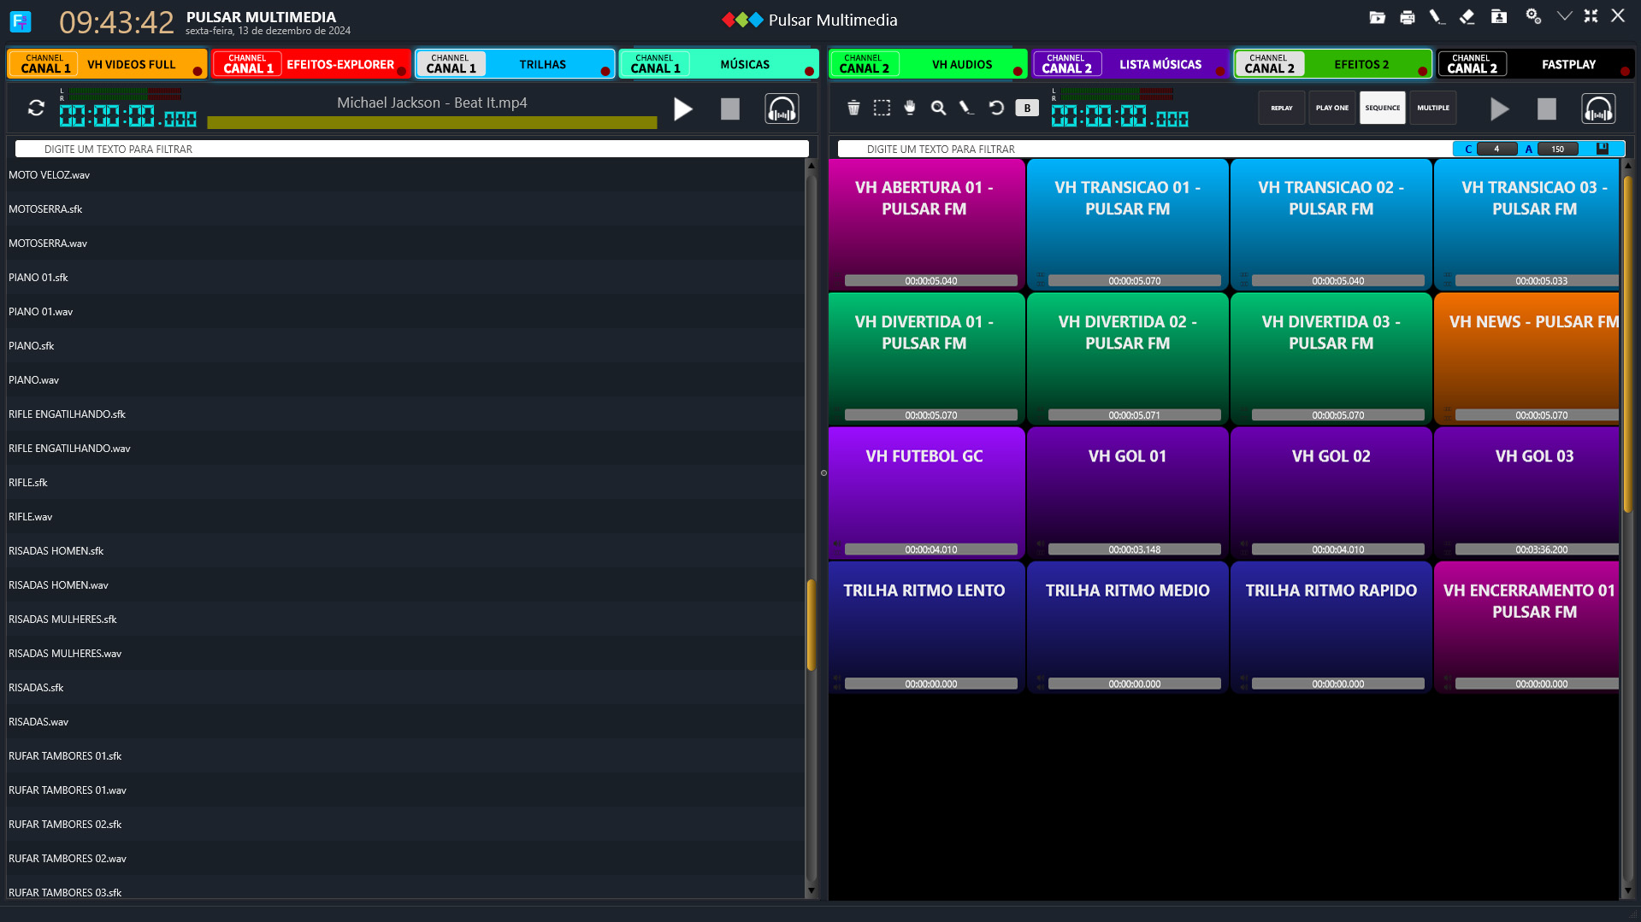The image size is (1641, 922).
Task: Switch to VH AUDIOS tab
Action: 928,64
